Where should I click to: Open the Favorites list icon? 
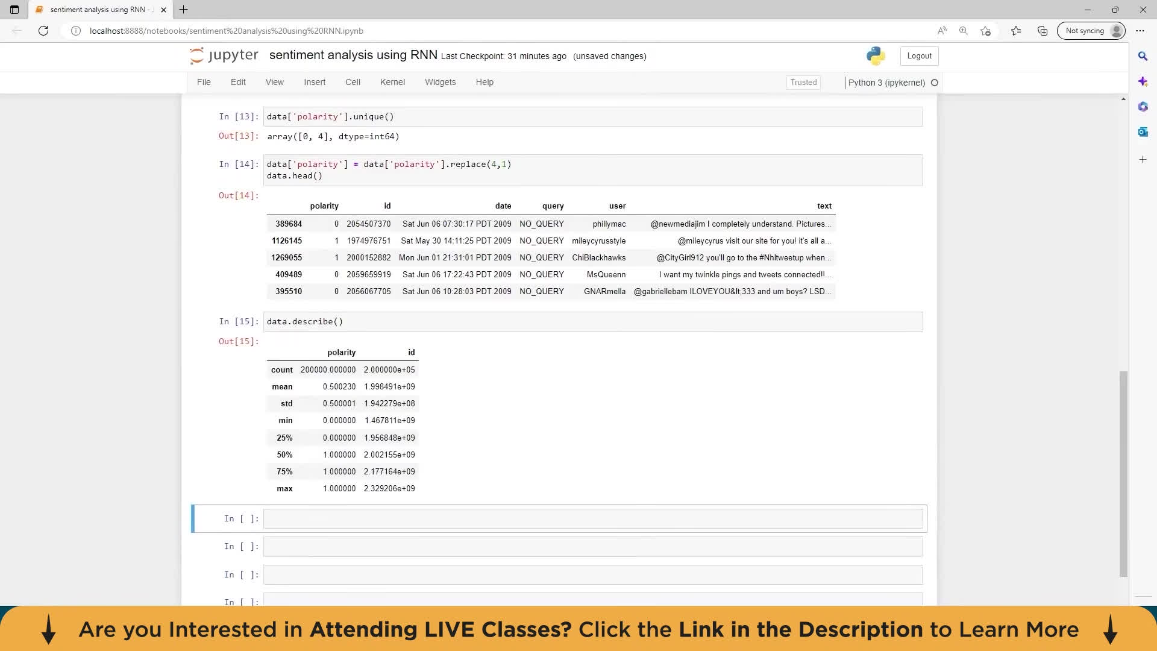coord(1016,31)
